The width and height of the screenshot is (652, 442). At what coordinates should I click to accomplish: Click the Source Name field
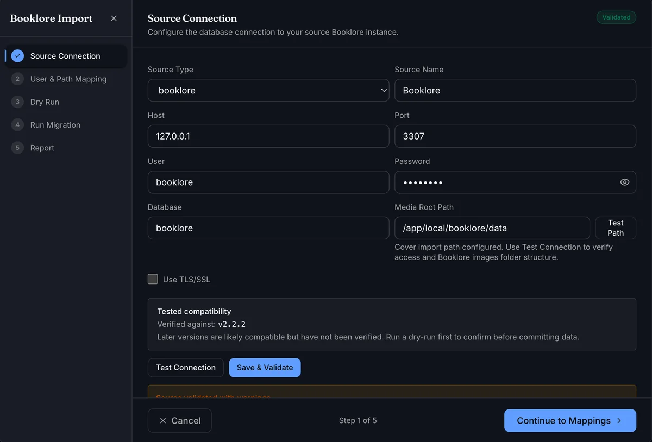pyautogui.click(x=515, y=90)
